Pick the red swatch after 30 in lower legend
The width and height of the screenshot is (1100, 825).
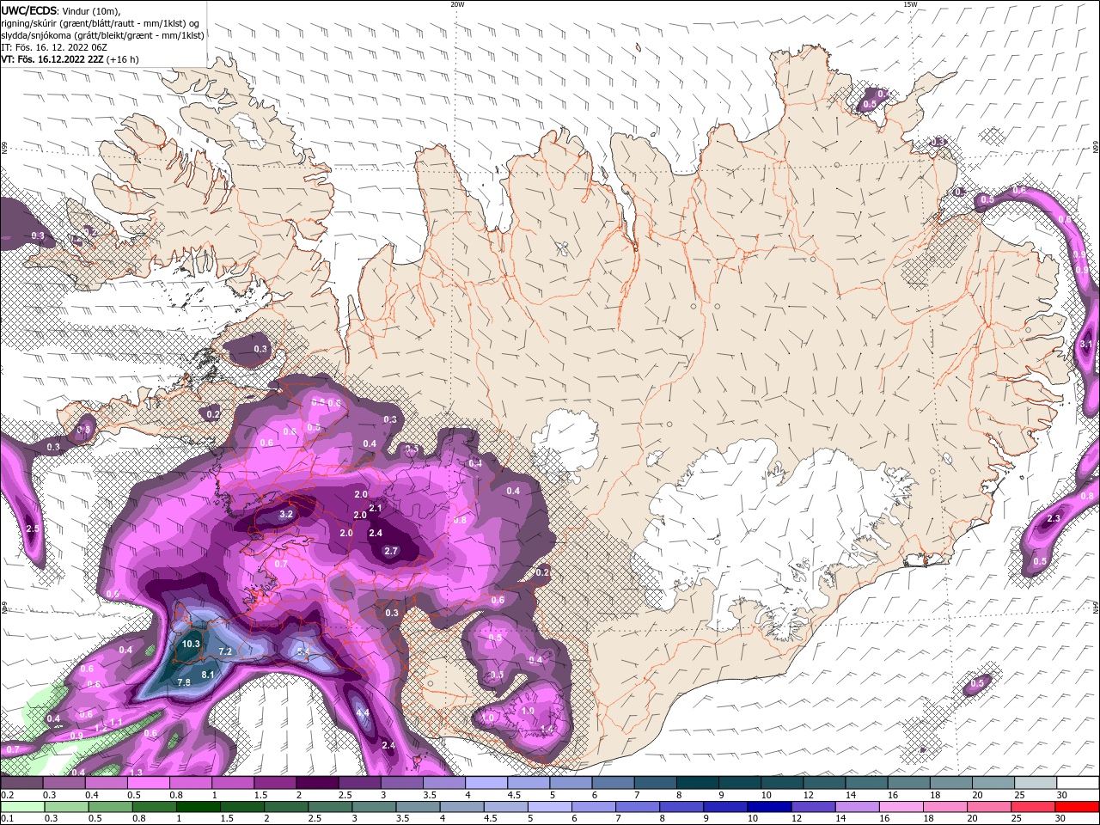(1076, 807)
